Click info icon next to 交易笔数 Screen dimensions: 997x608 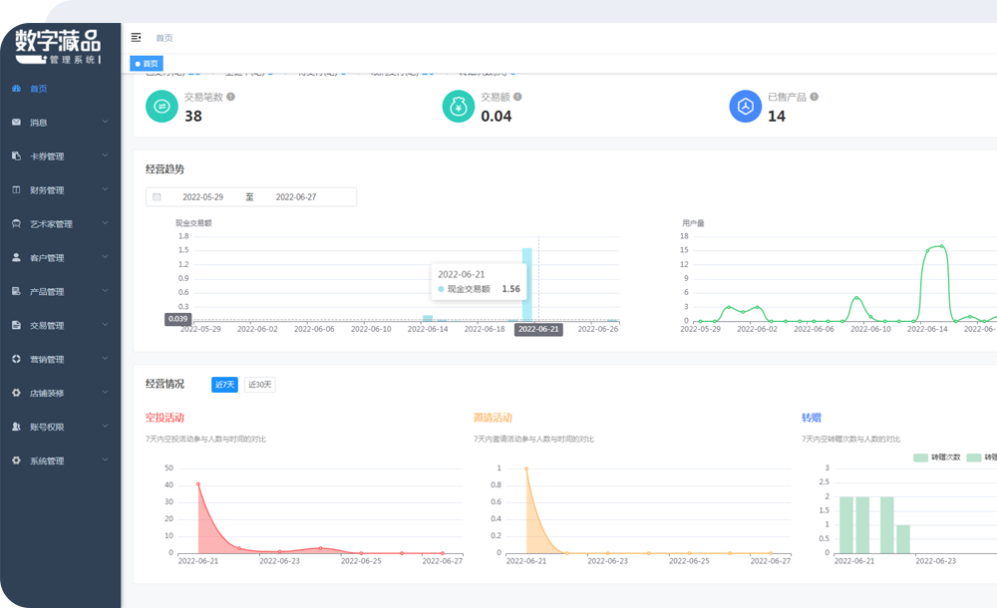231,97
